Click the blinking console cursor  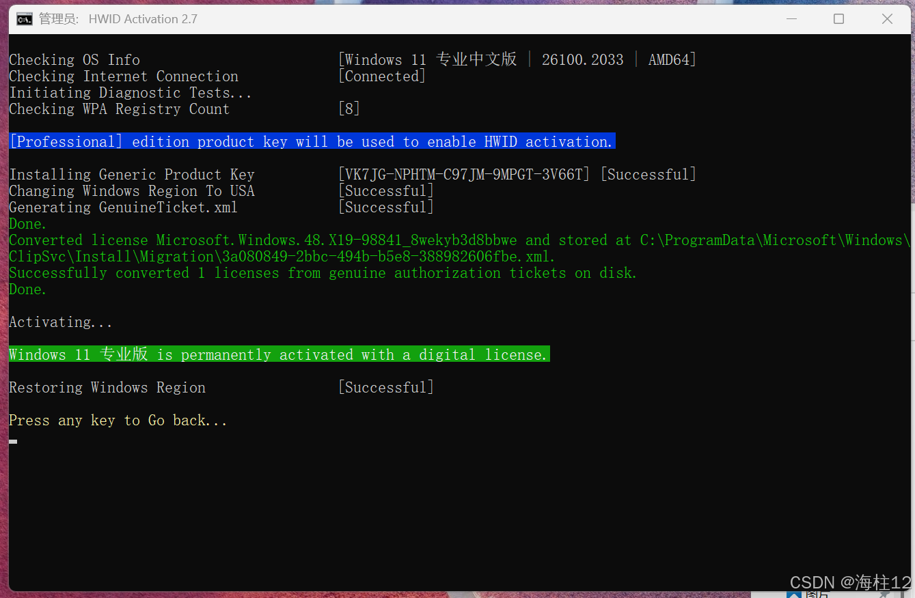tap(13, 442)
